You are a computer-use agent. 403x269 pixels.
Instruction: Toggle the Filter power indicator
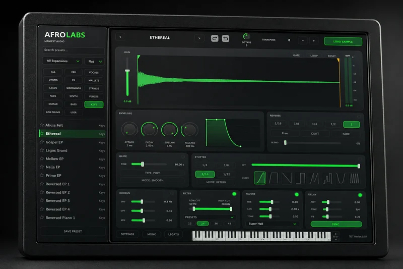234,194
